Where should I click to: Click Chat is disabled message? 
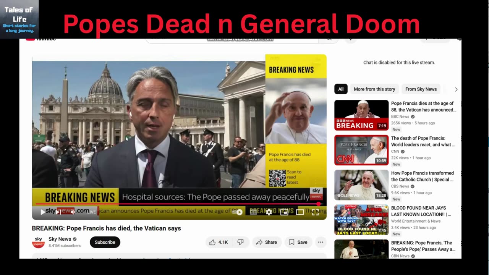click(x=399, y=62)
